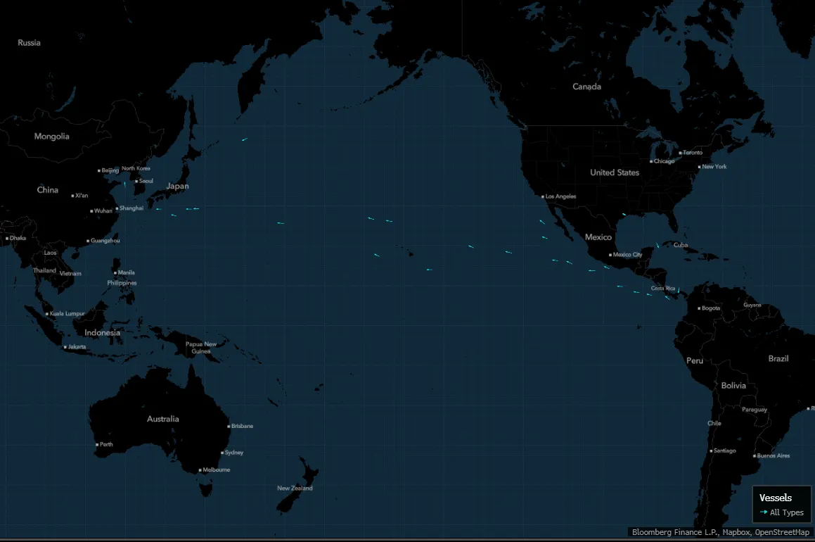The width and height of the screenshot is (815, 542).
Task: Click the Melbourne city label
Action: click(216, 469)
